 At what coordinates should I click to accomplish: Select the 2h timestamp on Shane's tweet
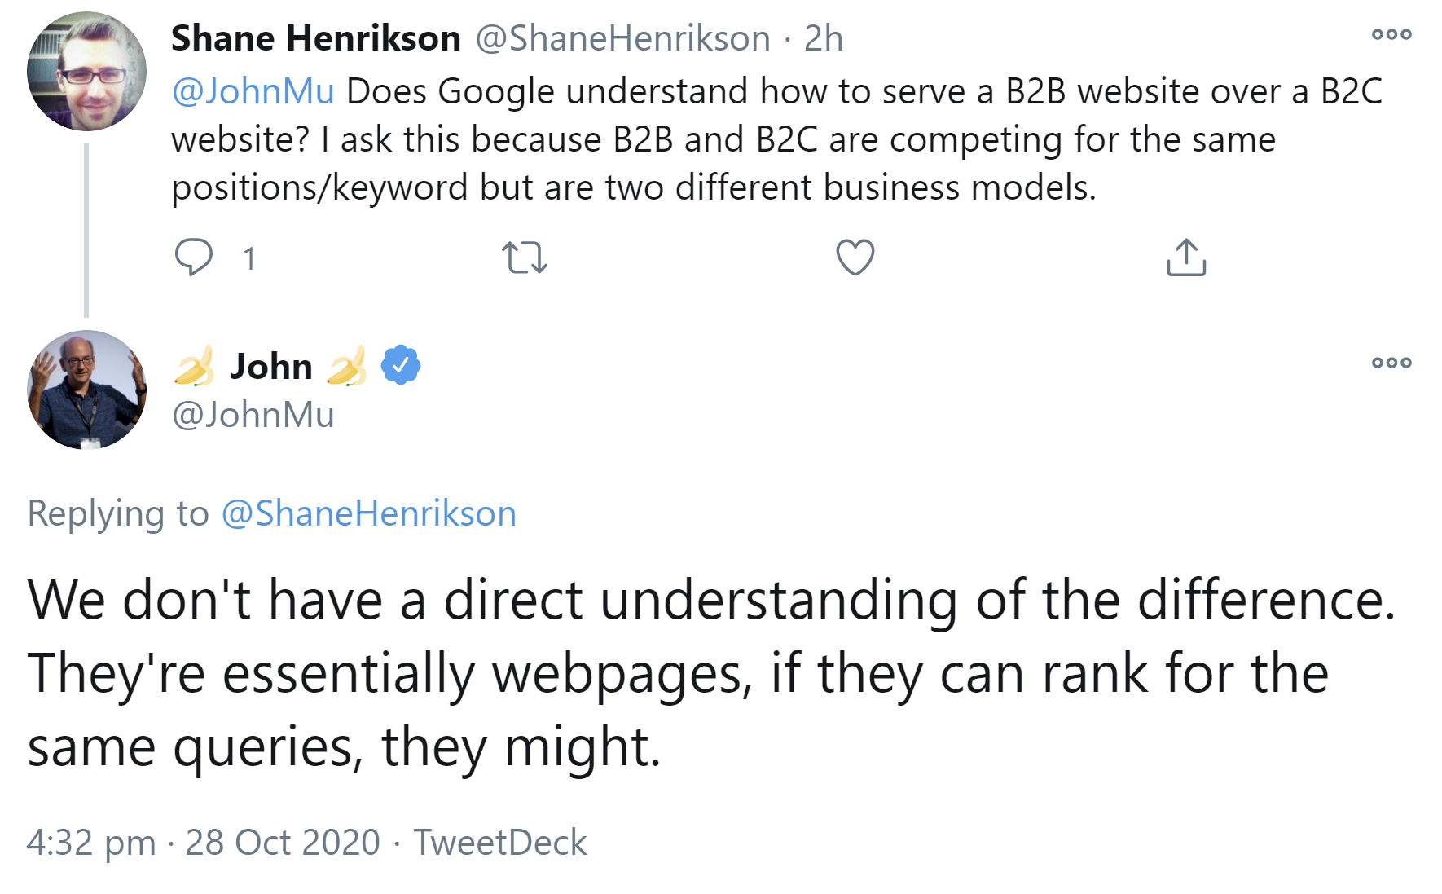(823, 37)
